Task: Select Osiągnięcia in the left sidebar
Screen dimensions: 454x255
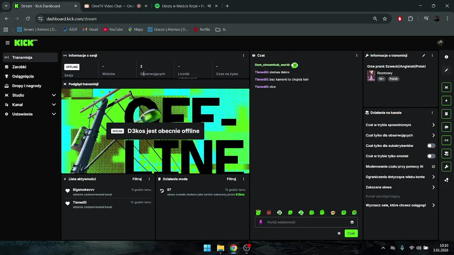Action: point(30,76)
